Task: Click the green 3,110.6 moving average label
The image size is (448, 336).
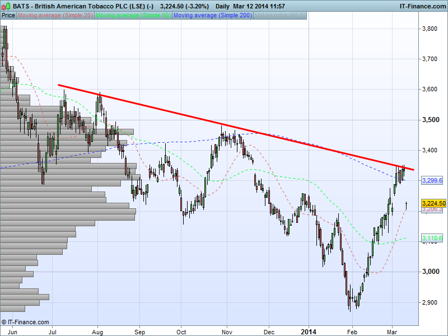Action: pos(432,238)
